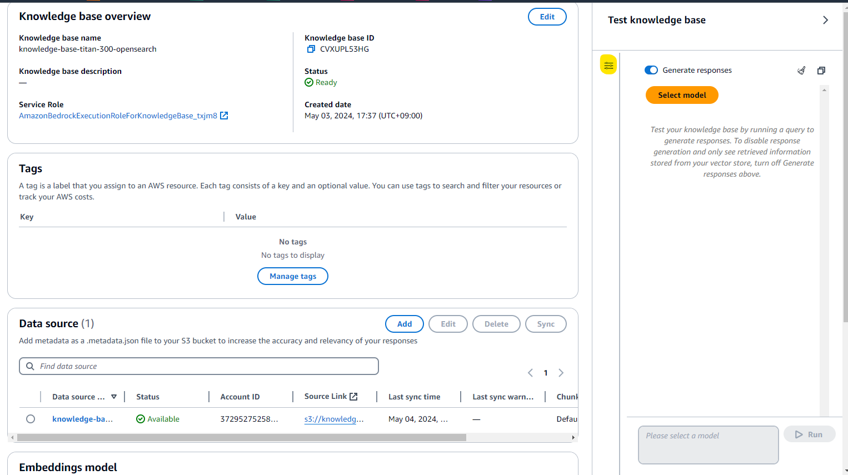
Task: Click the yellow configurations icon in test panel
Action: click(608, 65)
